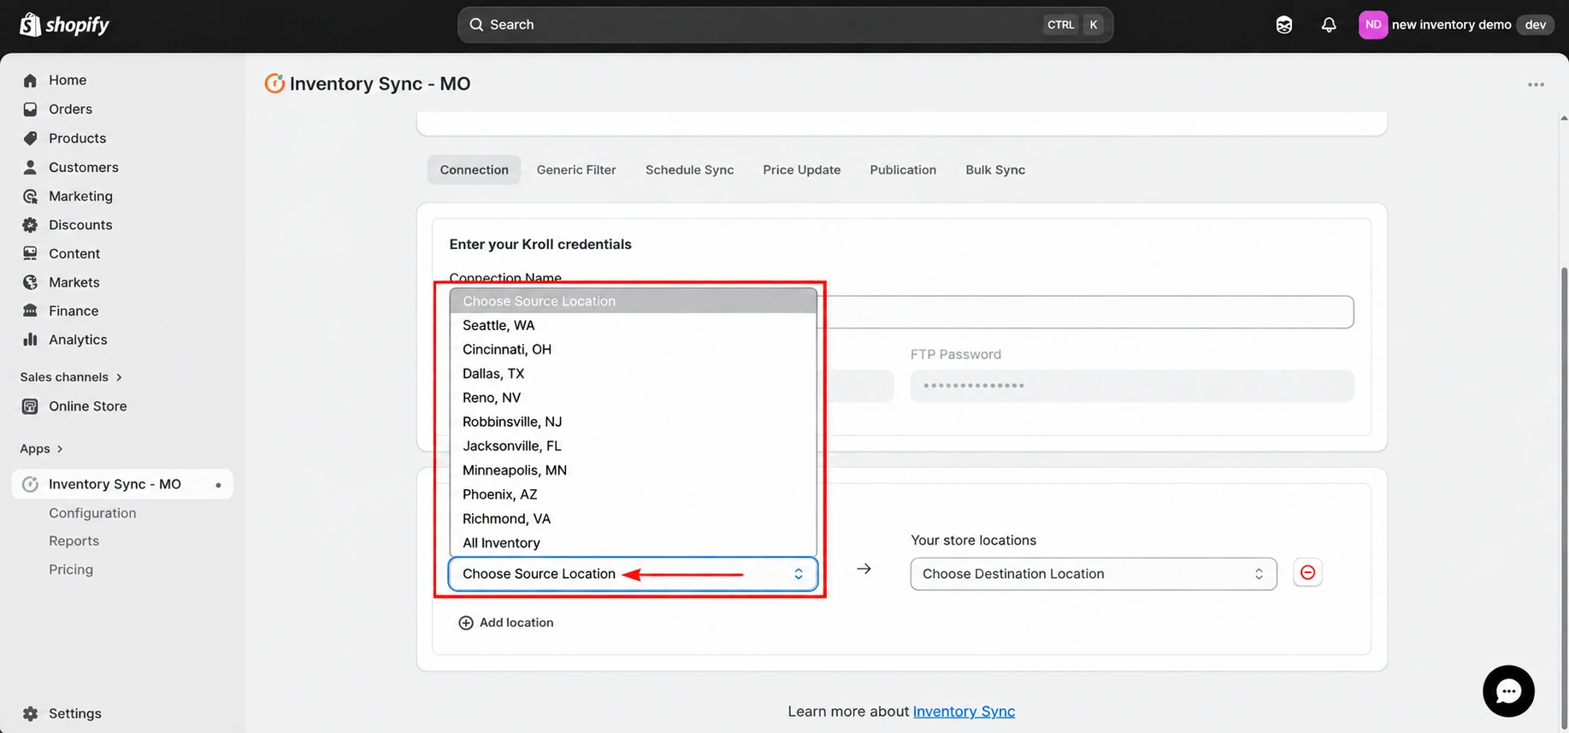1569x733 pixels.
Task: Open the three-dot menu beside Inventory Sync title
Action: pyautogui.click(x=1536, y=85)
